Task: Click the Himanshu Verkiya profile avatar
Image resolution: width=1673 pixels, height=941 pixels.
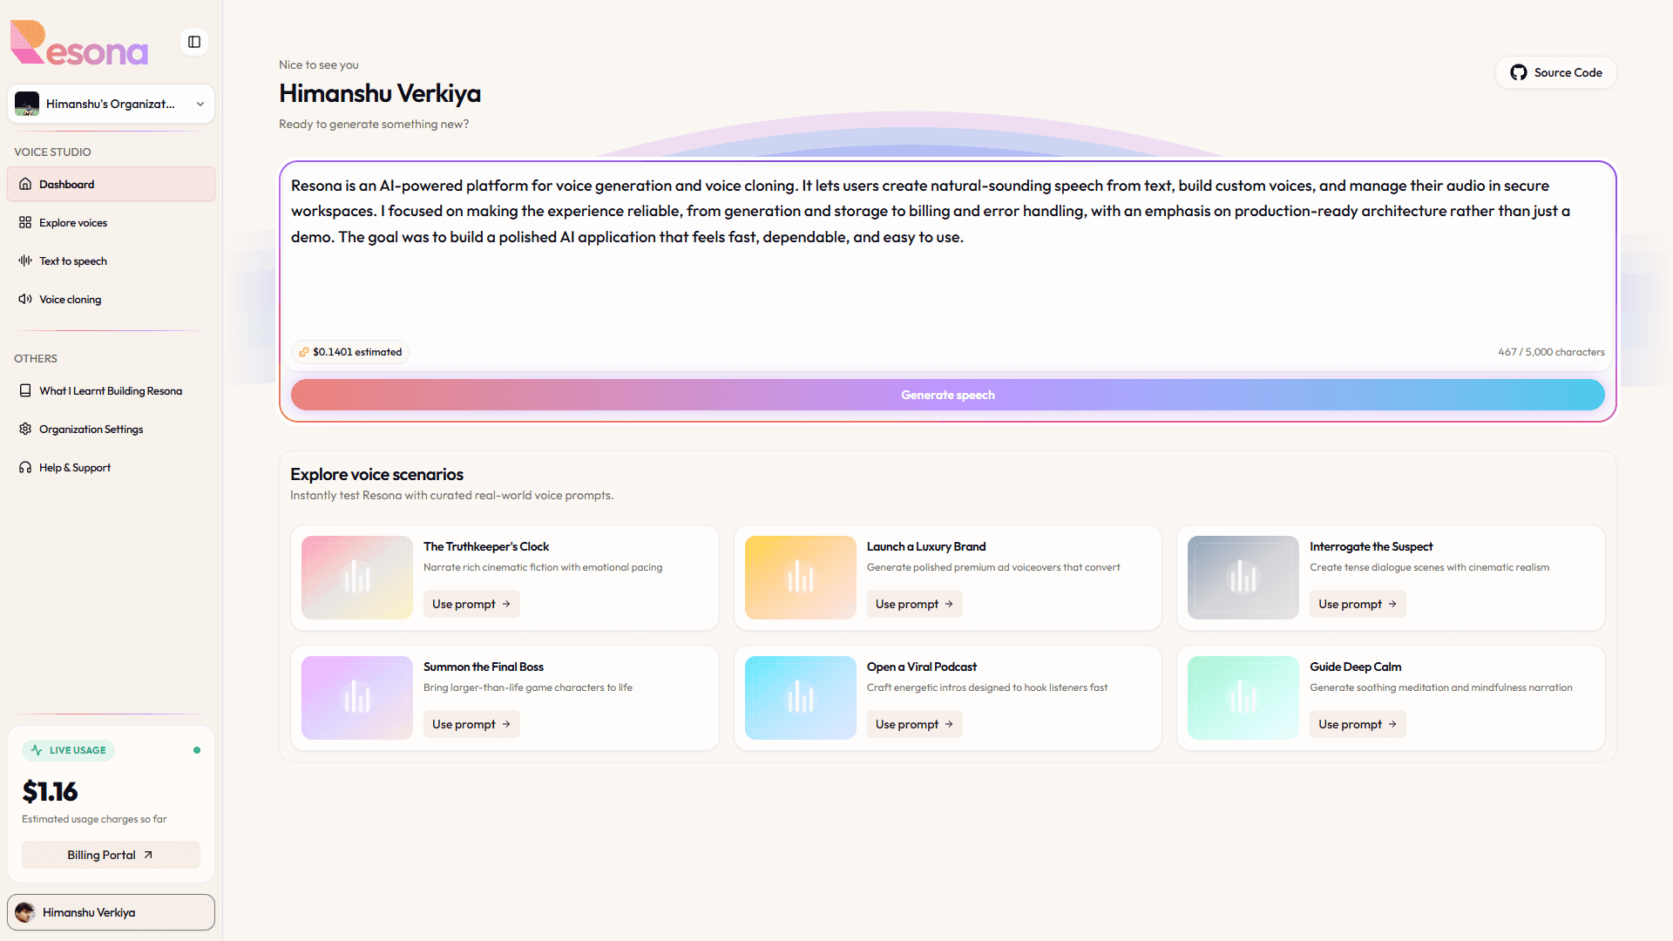Action: 25,912
